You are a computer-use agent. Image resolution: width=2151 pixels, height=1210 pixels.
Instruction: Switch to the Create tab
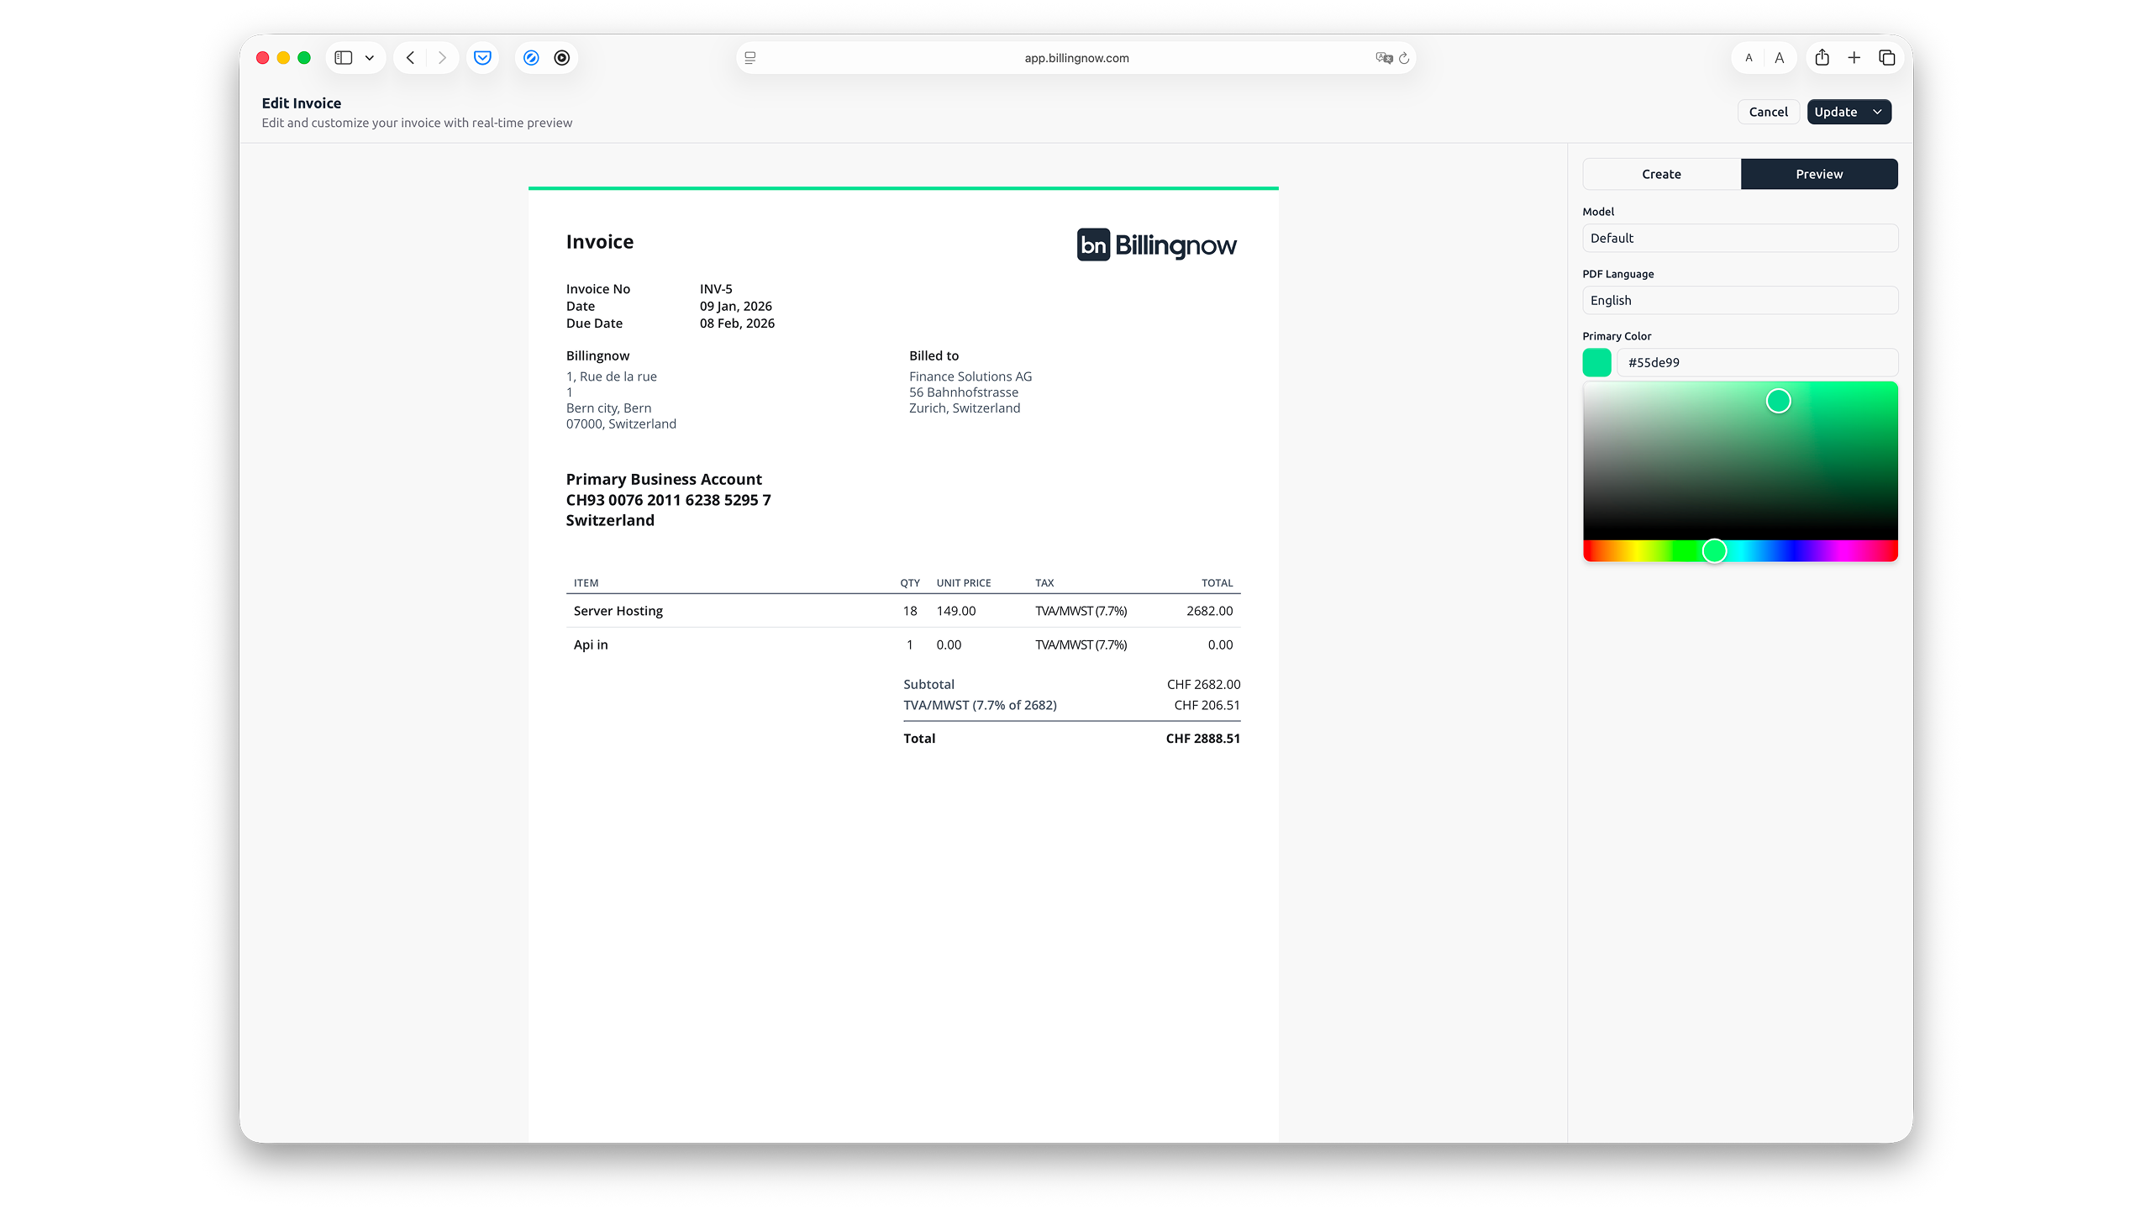tap(1661, 174)
